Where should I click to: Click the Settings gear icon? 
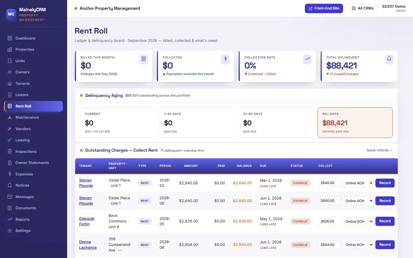click(10, 231)
